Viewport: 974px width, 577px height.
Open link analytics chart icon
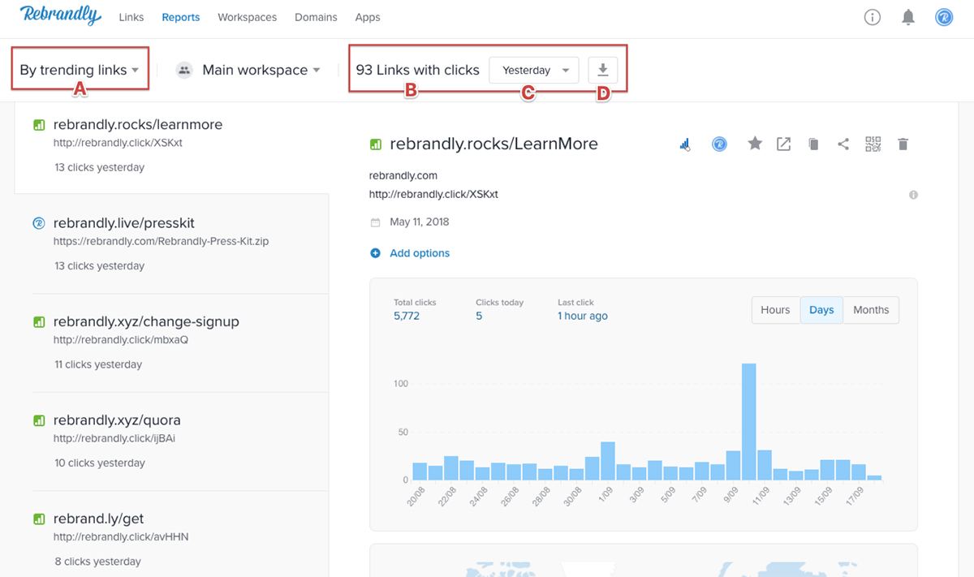pos(684,144)
